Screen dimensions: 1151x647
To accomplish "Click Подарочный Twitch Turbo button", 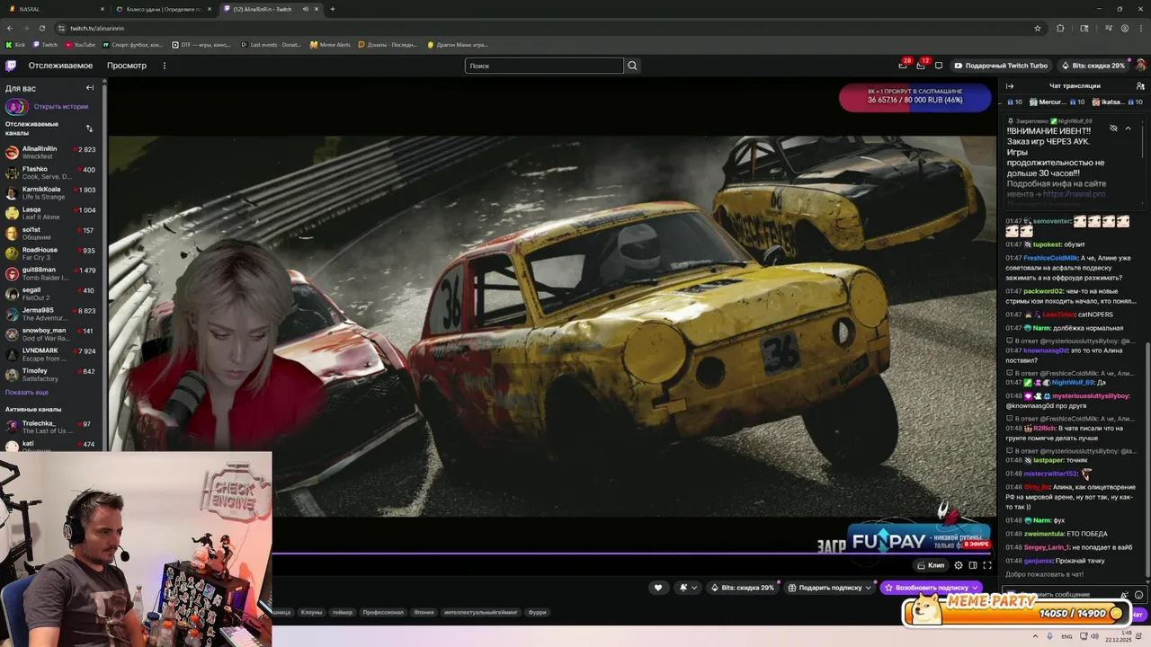I will click(x=1001, y=66).
